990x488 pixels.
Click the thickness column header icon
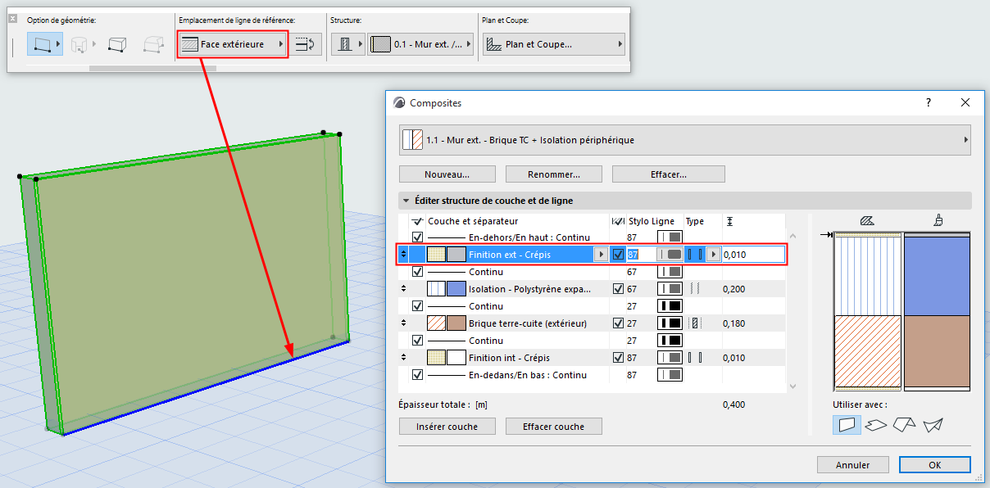[729, 221]
